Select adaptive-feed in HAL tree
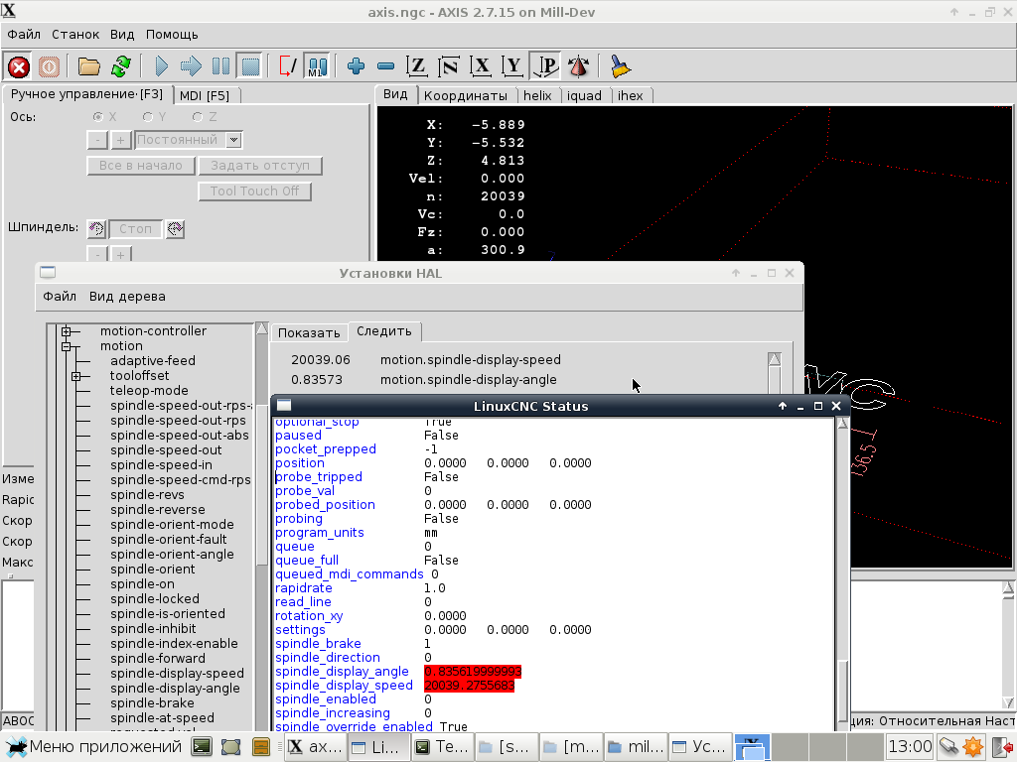 tap(152, 361)
